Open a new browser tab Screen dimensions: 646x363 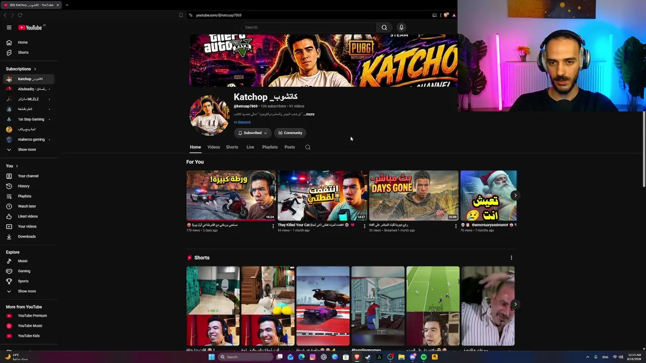[67, 5]
